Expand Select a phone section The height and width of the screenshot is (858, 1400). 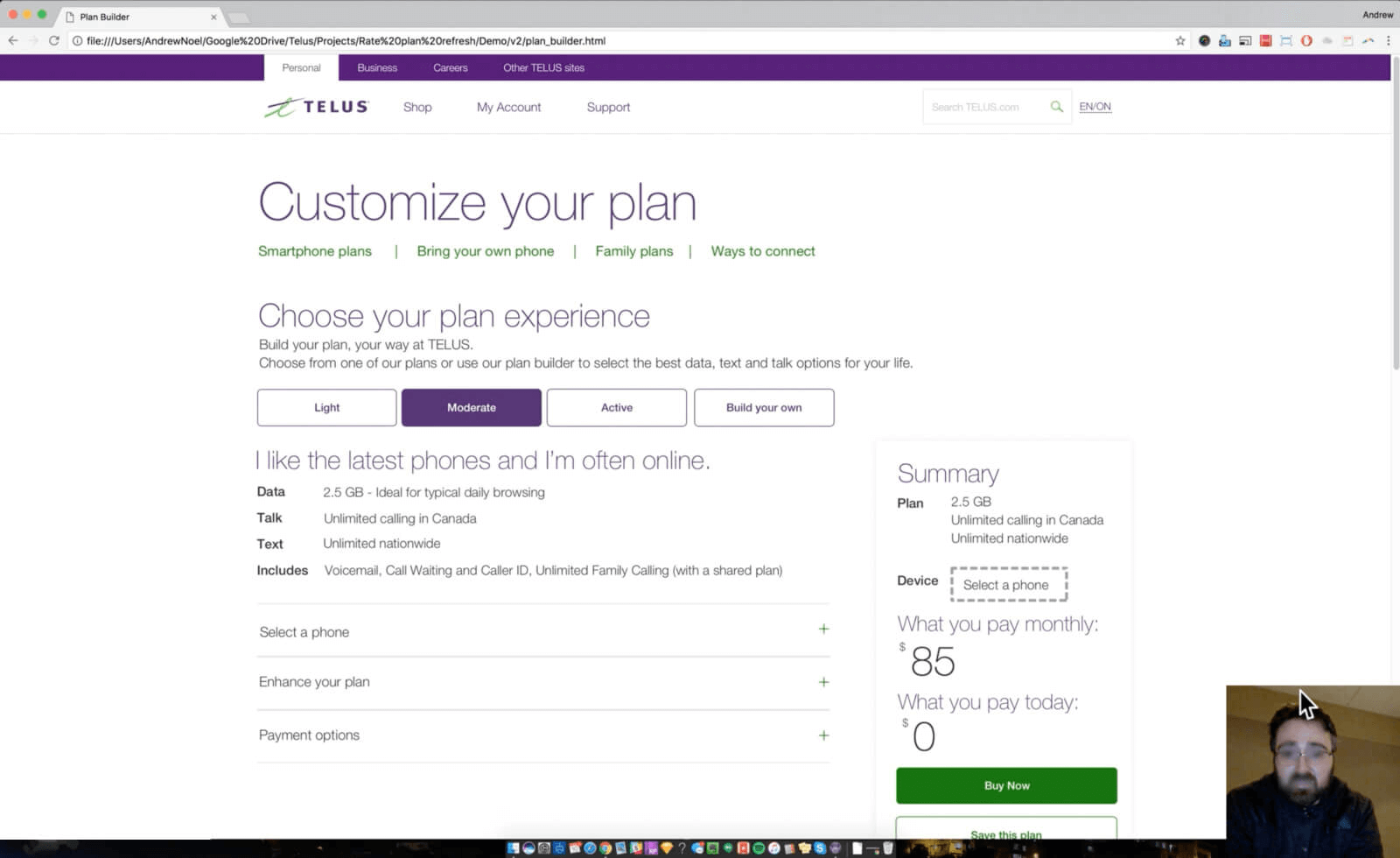[543, 631]
